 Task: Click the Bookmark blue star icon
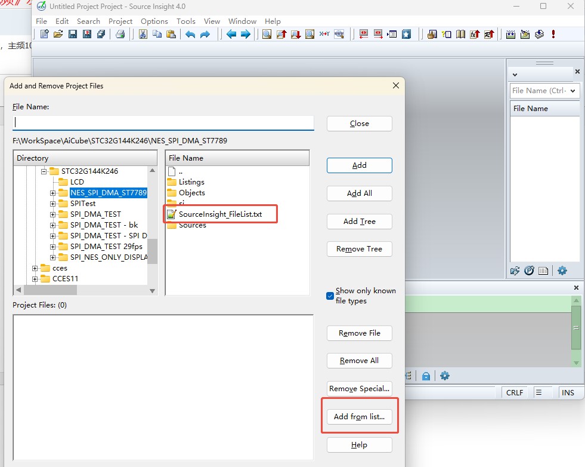pyautogui.click(x=406, y=35)
